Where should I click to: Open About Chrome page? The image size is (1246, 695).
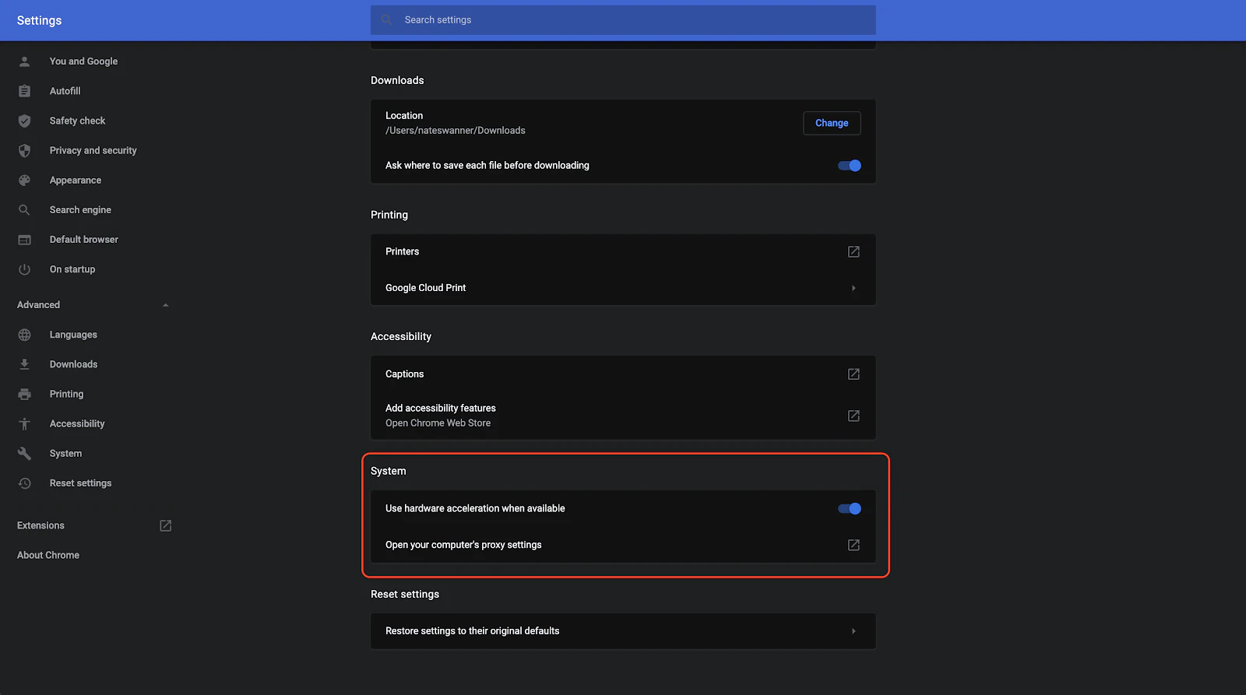point(48,555)
